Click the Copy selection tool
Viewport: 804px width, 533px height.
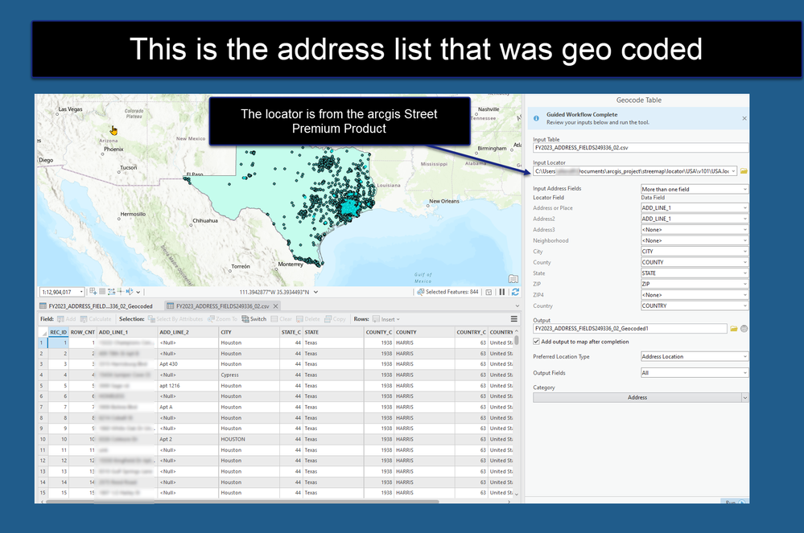[336, 319]
